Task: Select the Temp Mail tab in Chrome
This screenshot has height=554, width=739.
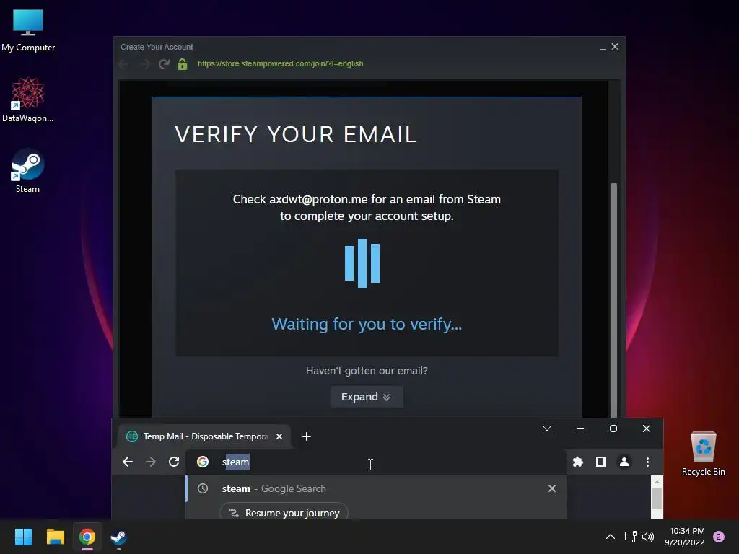Action: 204,436
